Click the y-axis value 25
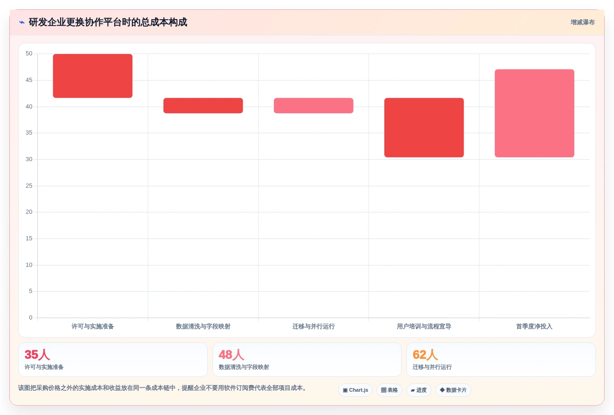This screenshot has width=614, height=415. (x=29, y=186)
